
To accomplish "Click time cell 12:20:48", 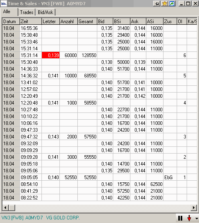I will pyautogui.click(x=31, y=103).
